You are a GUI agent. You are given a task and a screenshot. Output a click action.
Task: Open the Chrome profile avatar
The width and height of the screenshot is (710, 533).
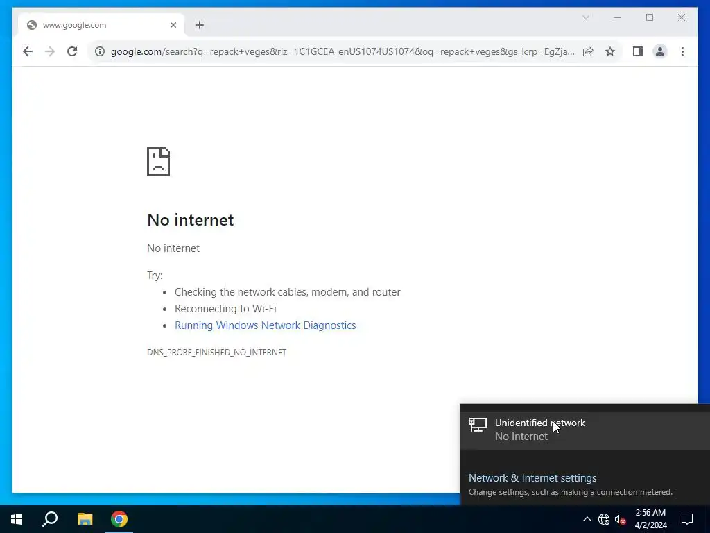point(660,51)
